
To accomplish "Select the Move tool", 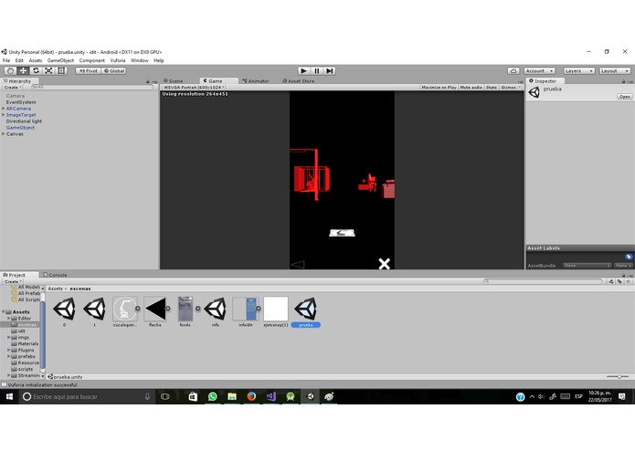I will tap(23, 71).
